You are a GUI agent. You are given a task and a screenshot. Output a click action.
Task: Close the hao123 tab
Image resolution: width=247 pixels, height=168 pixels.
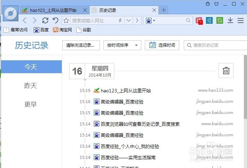click(85, 10)
